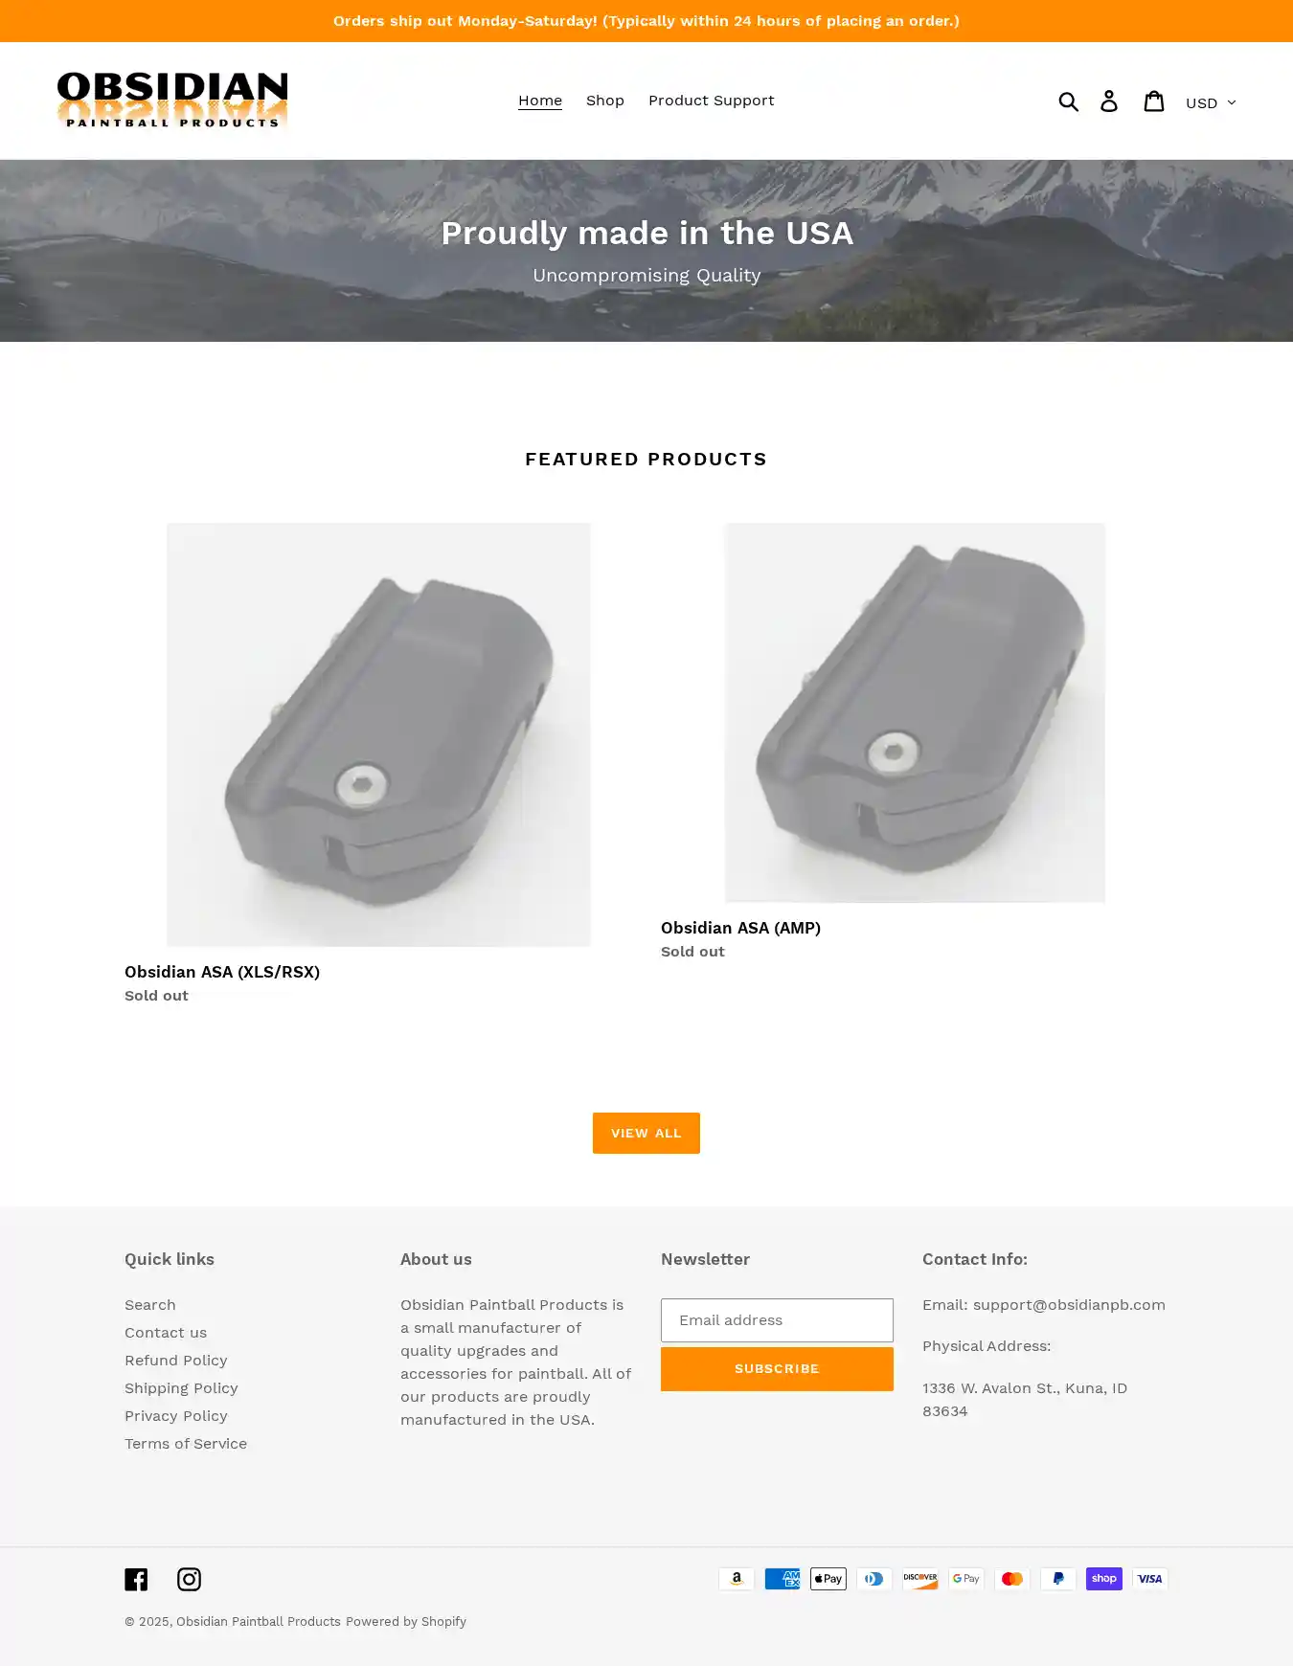The width and height of the screenshot is (1293, 1666).
Task: Open the shopping cart icon
Action: pos(1154,101)
